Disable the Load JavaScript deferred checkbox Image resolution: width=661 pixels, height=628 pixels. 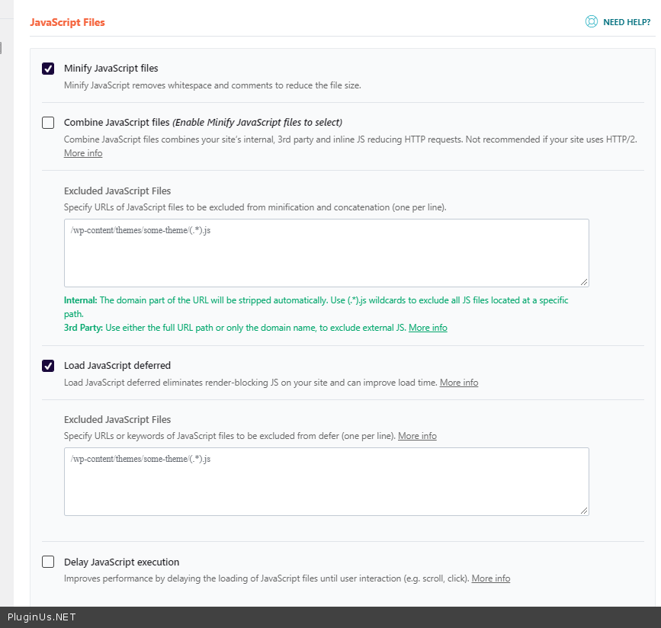click(48, 366)
